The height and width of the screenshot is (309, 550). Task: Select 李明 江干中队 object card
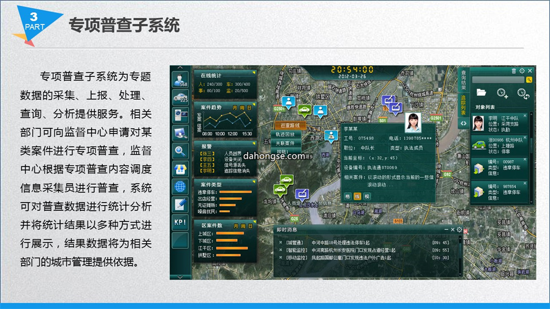(499, 124)
